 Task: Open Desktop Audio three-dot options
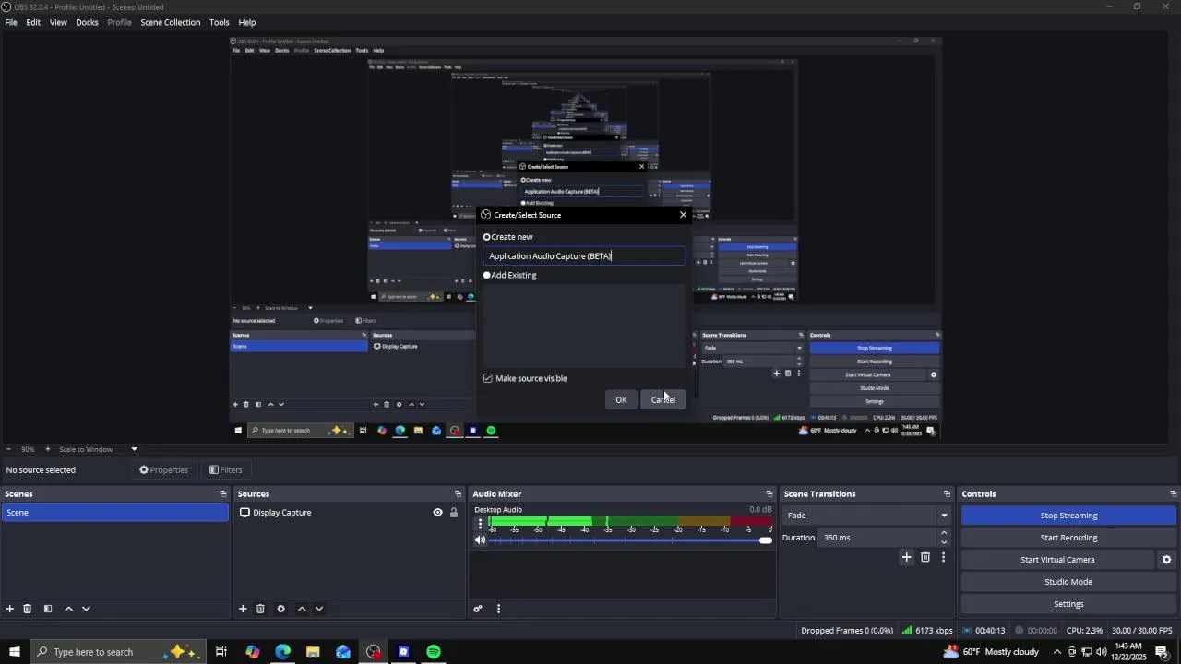480,524
